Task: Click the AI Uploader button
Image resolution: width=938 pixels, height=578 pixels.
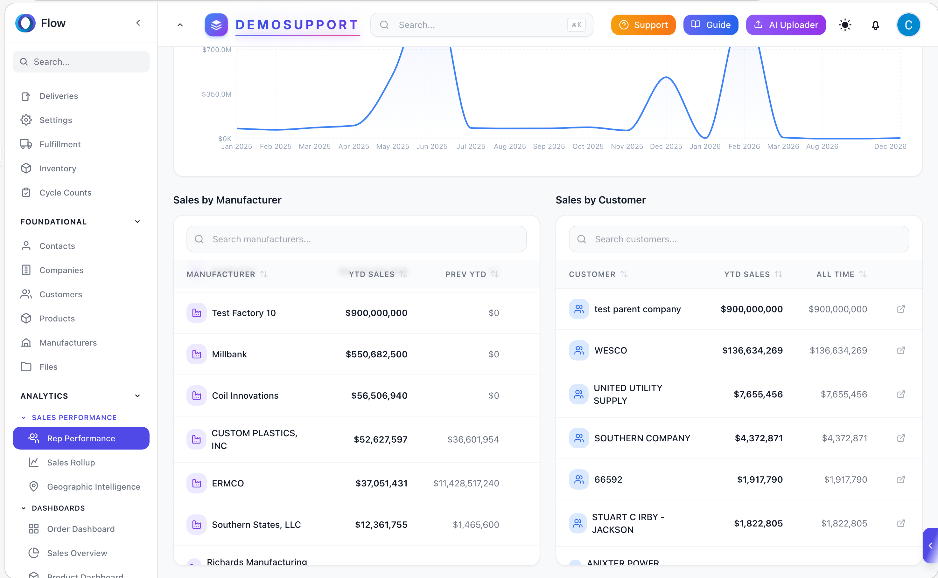Action: 786,24
